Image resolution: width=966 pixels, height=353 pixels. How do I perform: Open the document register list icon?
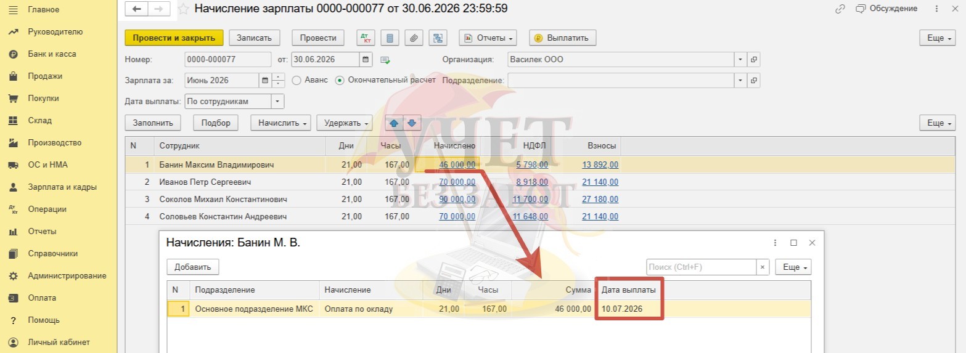pyautogui.click(x=390, y=38)
